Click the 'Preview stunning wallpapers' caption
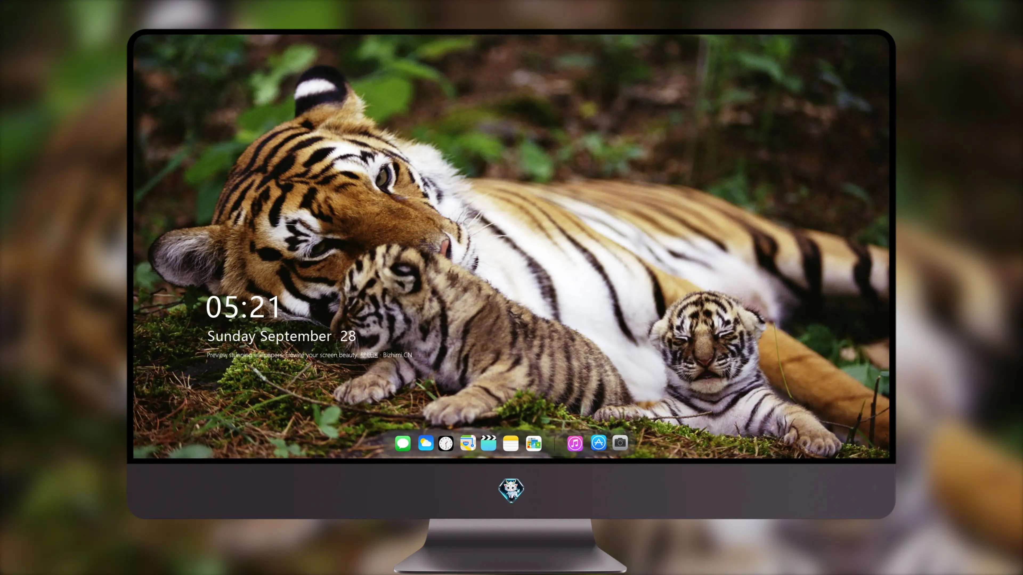1023x575 pixels. pos(309,355)
